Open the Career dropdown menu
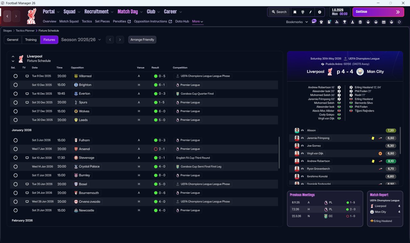The width and height of the screenshot is (410, 243). 173,12
